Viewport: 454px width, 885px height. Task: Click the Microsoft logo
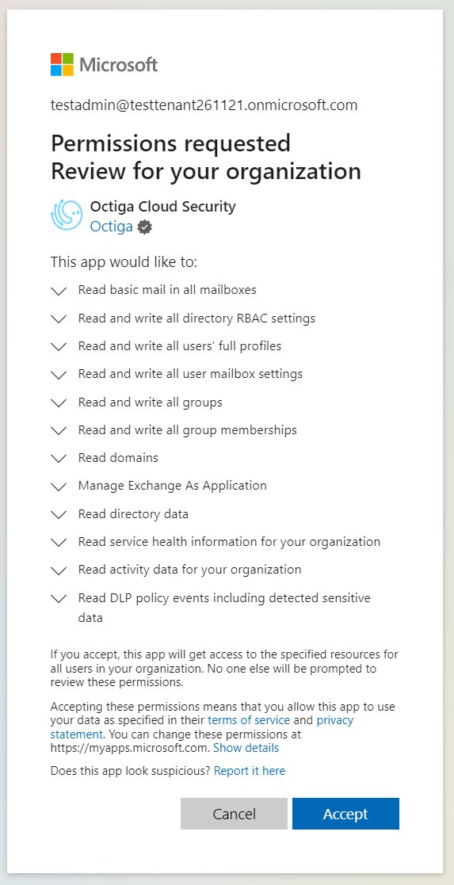(104, 65)
